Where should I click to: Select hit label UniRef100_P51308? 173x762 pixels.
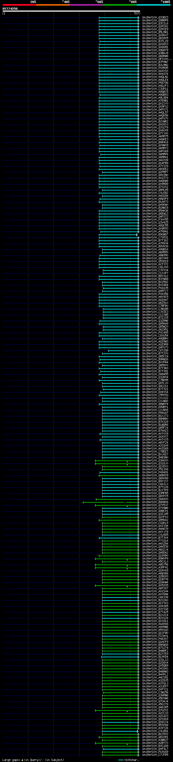(155, 470)
